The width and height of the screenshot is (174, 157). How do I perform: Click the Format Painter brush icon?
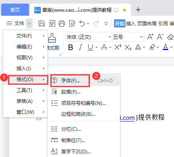click(52, 38)
